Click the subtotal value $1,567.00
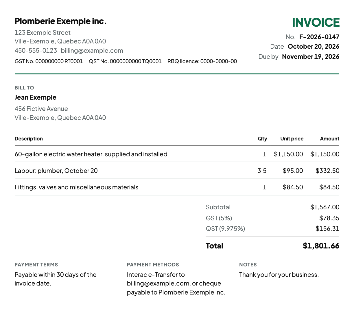Viewport: 354px width, 311px height. click(x=325, y=207)
